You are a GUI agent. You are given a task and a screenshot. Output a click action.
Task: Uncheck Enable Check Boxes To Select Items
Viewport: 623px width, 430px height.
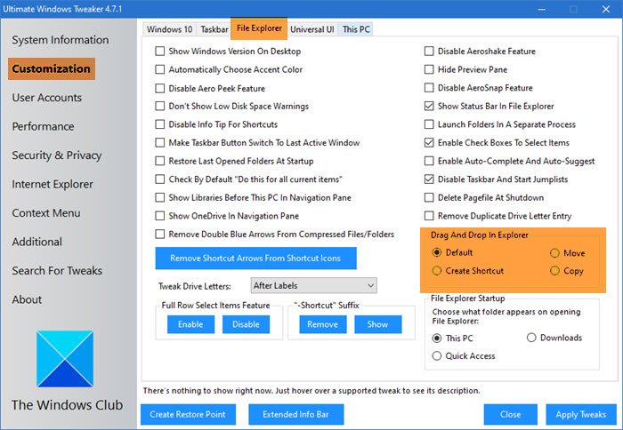tap(429, 142)
